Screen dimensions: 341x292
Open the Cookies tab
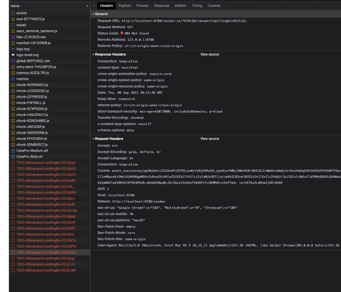click(x=214, y=5)
